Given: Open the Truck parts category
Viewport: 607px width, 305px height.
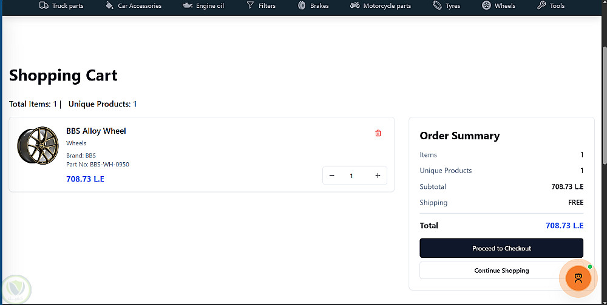Looking at the screenshot, I should coord(68,6).
